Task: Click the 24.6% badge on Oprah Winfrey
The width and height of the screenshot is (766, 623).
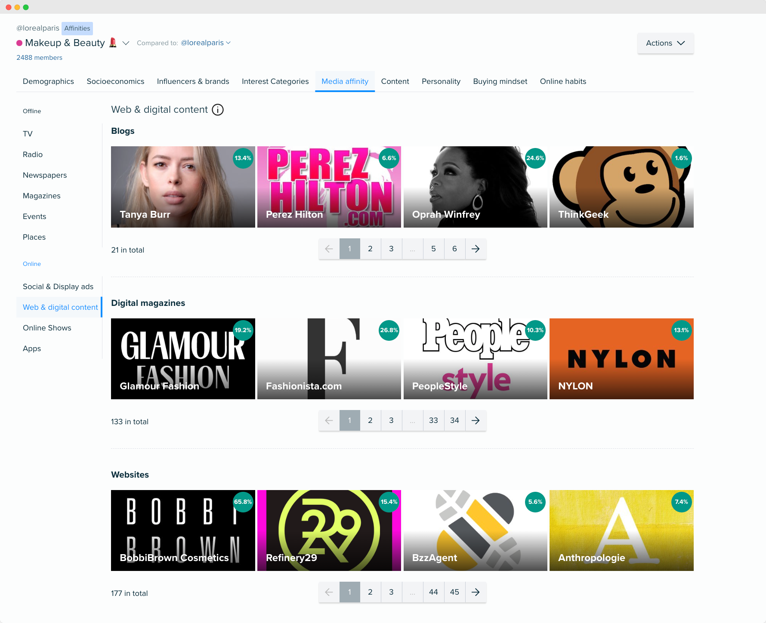Action: (x=535, y=158)
